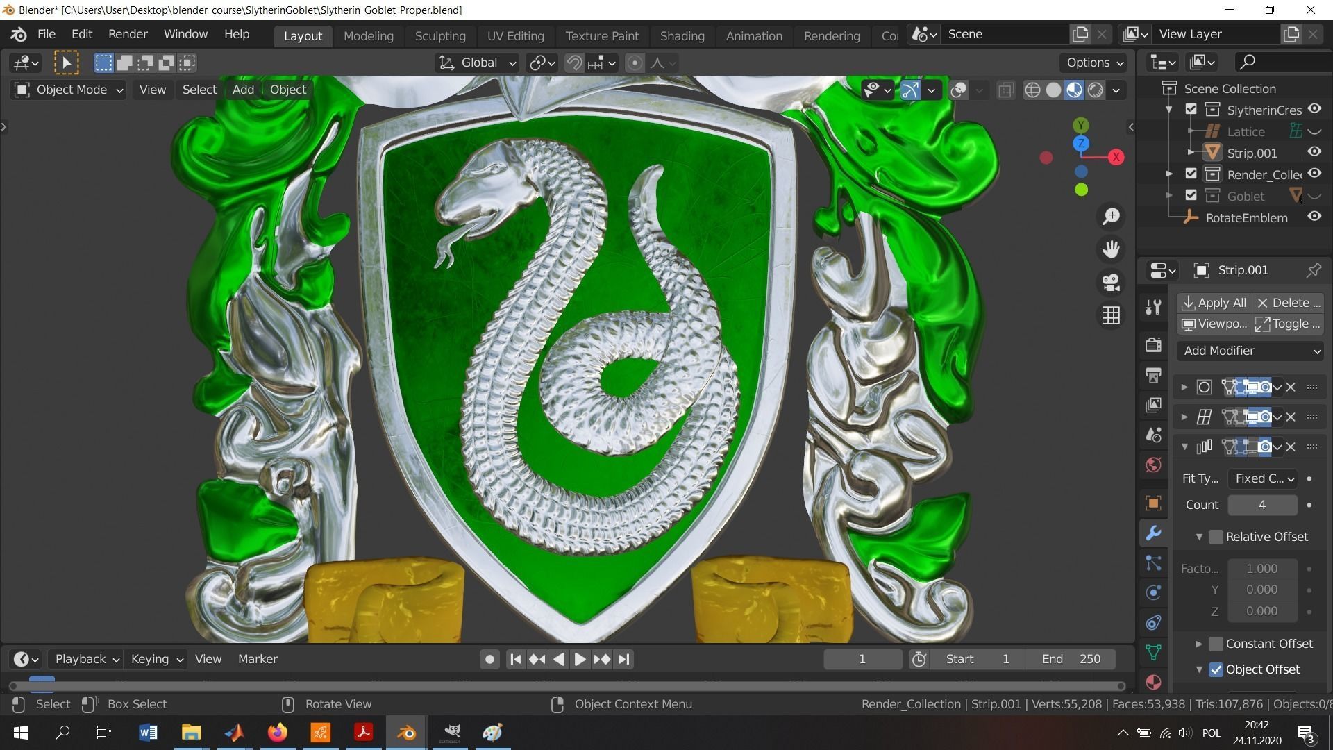Open the Fit Type dropdown
1333x750 pixels.
(x=1262, y=478)
